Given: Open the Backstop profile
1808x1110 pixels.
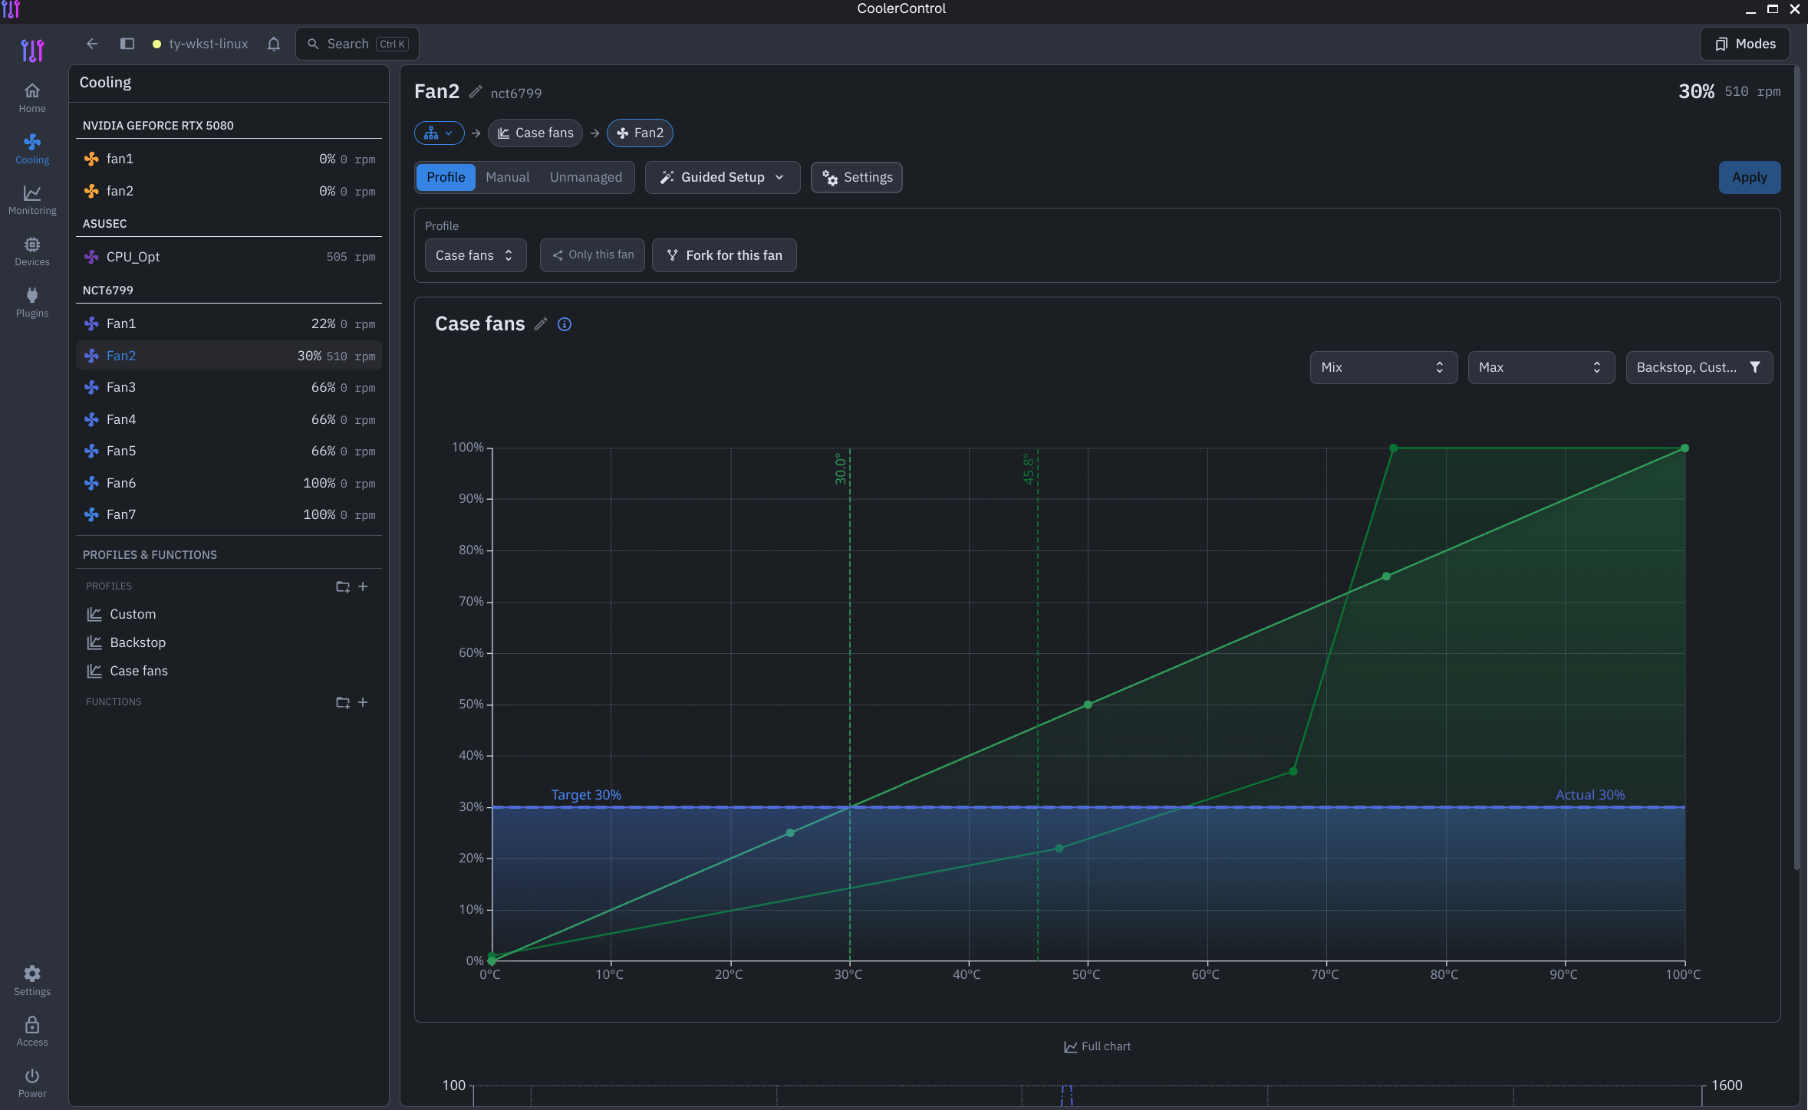Looking at the screenshot, I should (x=138, y=642).
